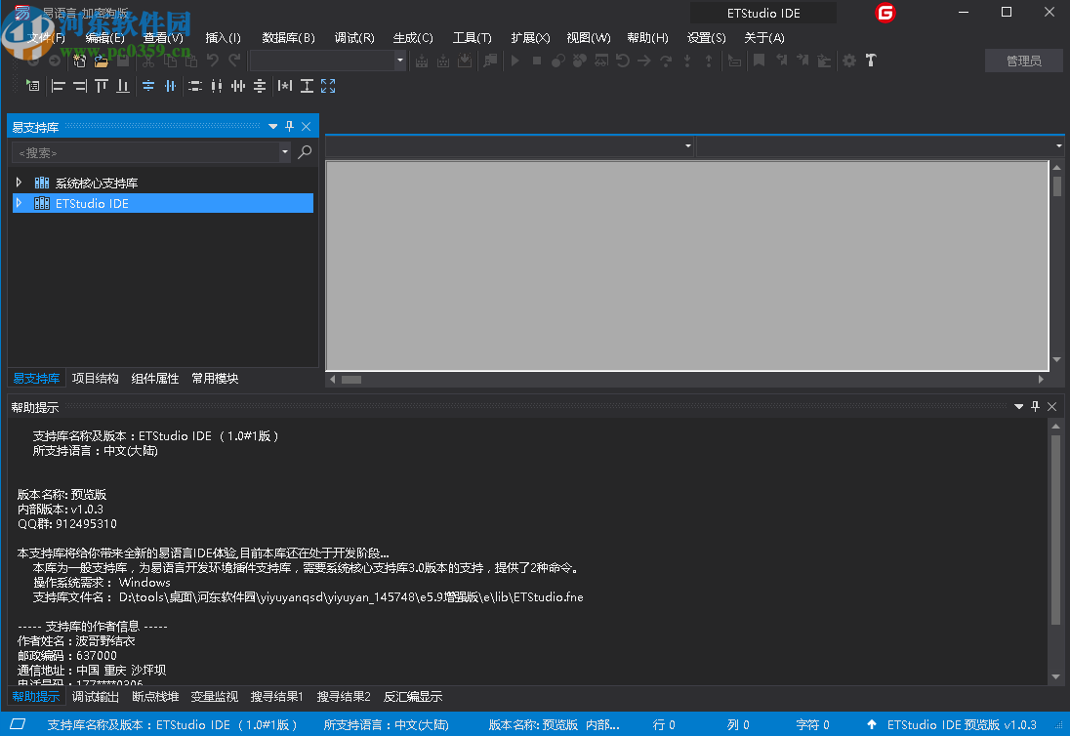1070x736 pixels.
Task: Pin the 易支持库 panel with the pin icon
Action: [x=290, y=126]
